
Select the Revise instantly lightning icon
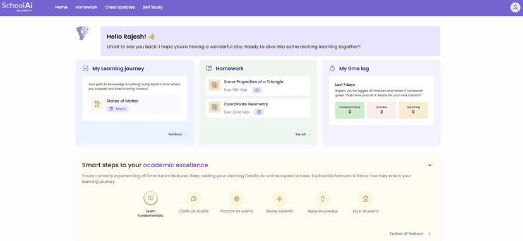[x=280, y=199]
